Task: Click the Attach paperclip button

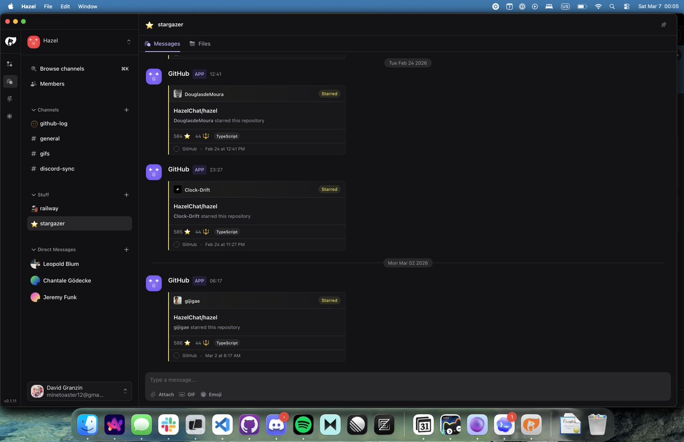Action: point(162,395)
